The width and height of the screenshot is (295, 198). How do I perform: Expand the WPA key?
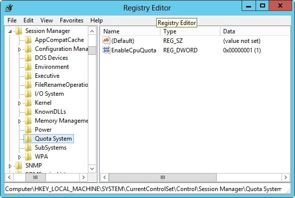[x=19, y=157]
